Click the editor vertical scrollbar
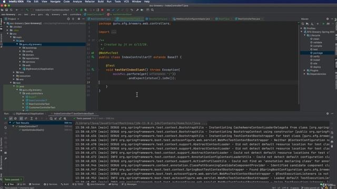Image resolution: width=337 pixels, height=189 pixels. [x=299, y=63]
